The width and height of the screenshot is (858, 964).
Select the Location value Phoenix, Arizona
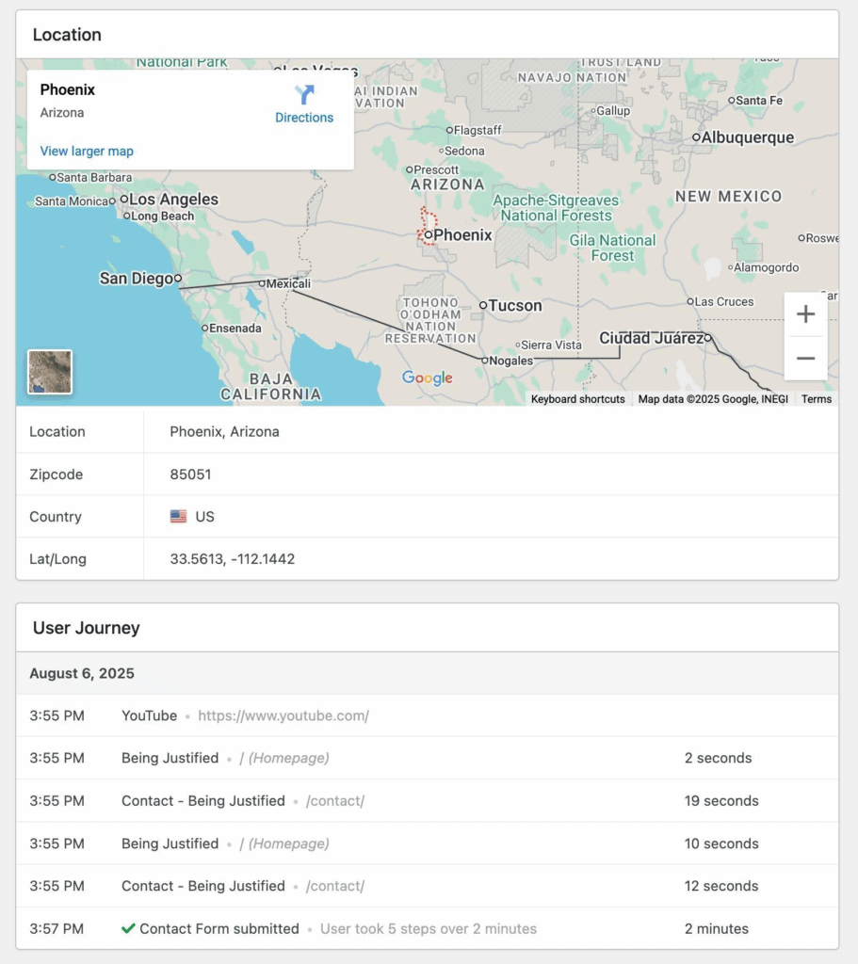(224, 431)
